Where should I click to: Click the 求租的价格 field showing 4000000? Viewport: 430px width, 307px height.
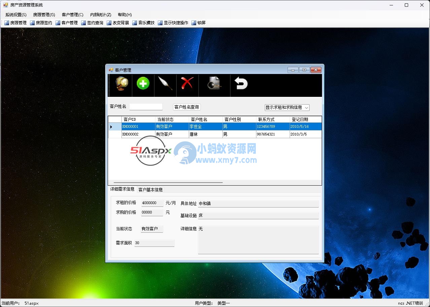pyautogui.click(x=152, y=203)
